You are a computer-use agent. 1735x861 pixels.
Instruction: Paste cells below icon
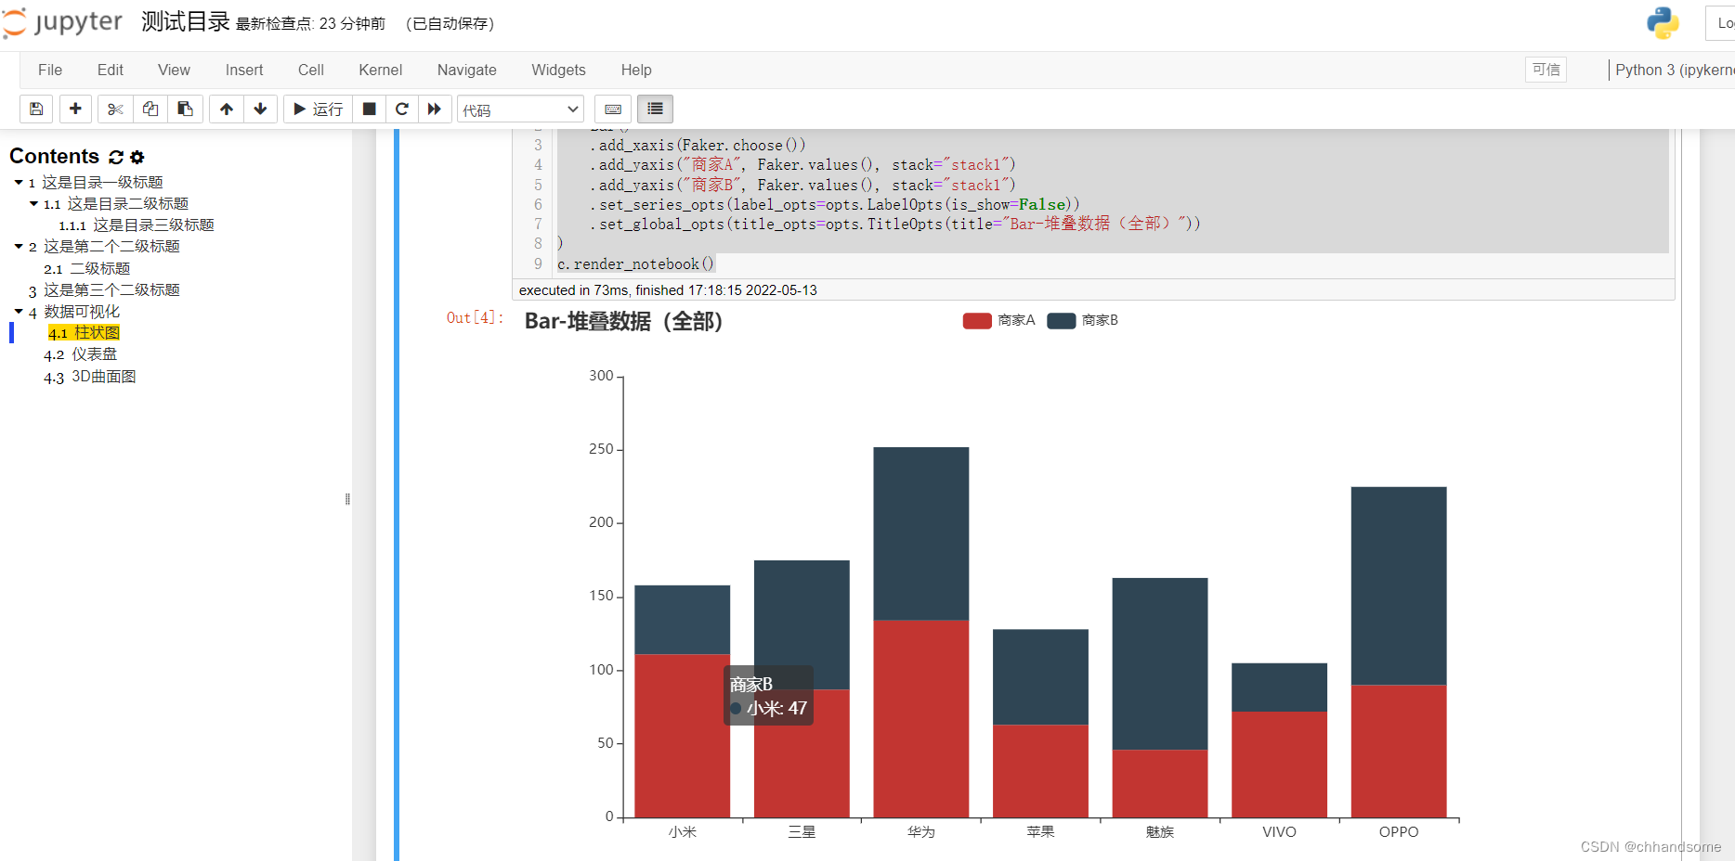pos(186,109)
